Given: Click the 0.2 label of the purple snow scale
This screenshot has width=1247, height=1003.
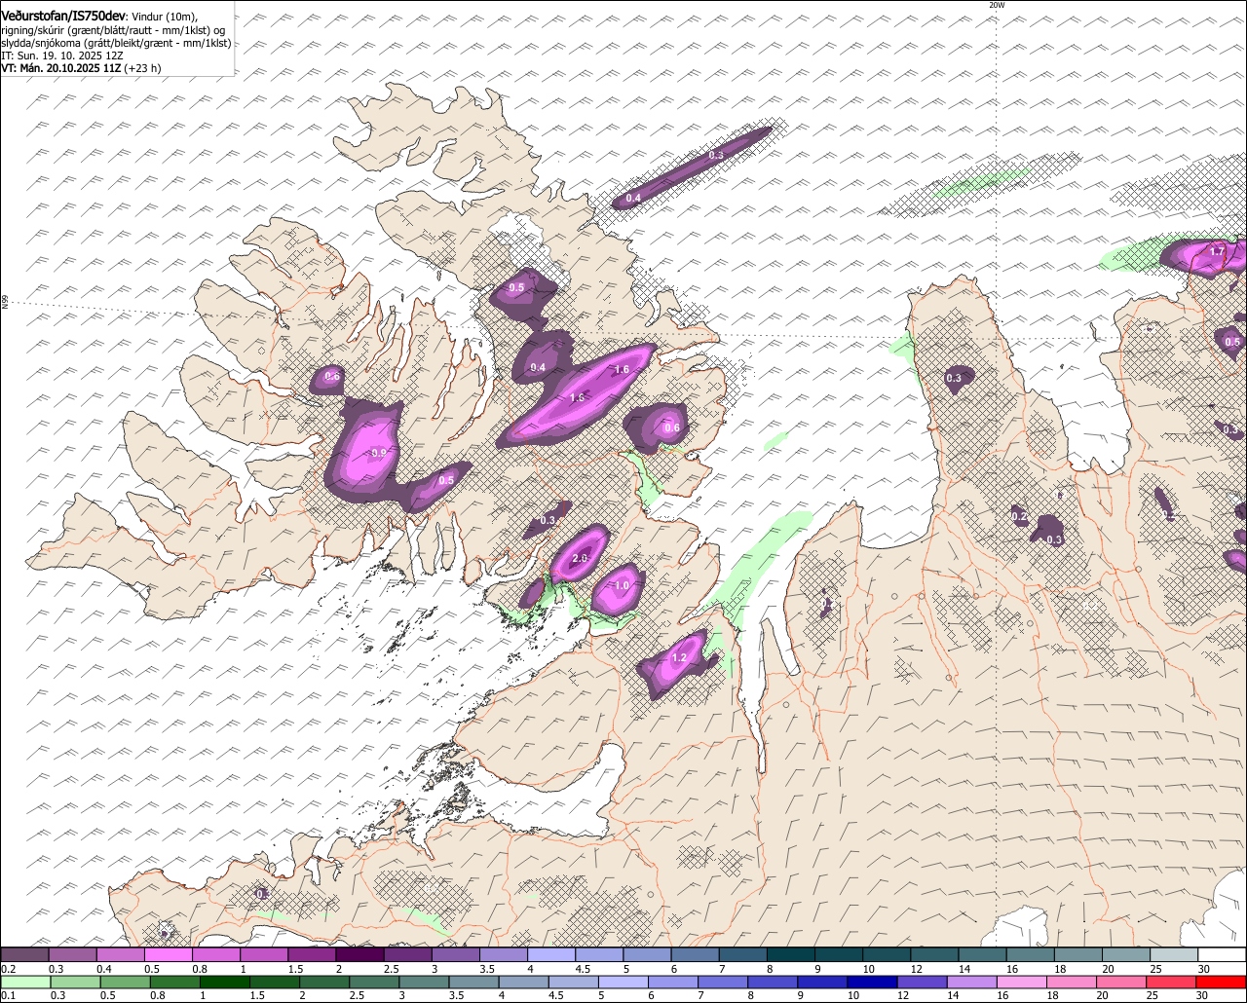Looking at the screenshot, I should pyautogui.click(x=9, y=969).
